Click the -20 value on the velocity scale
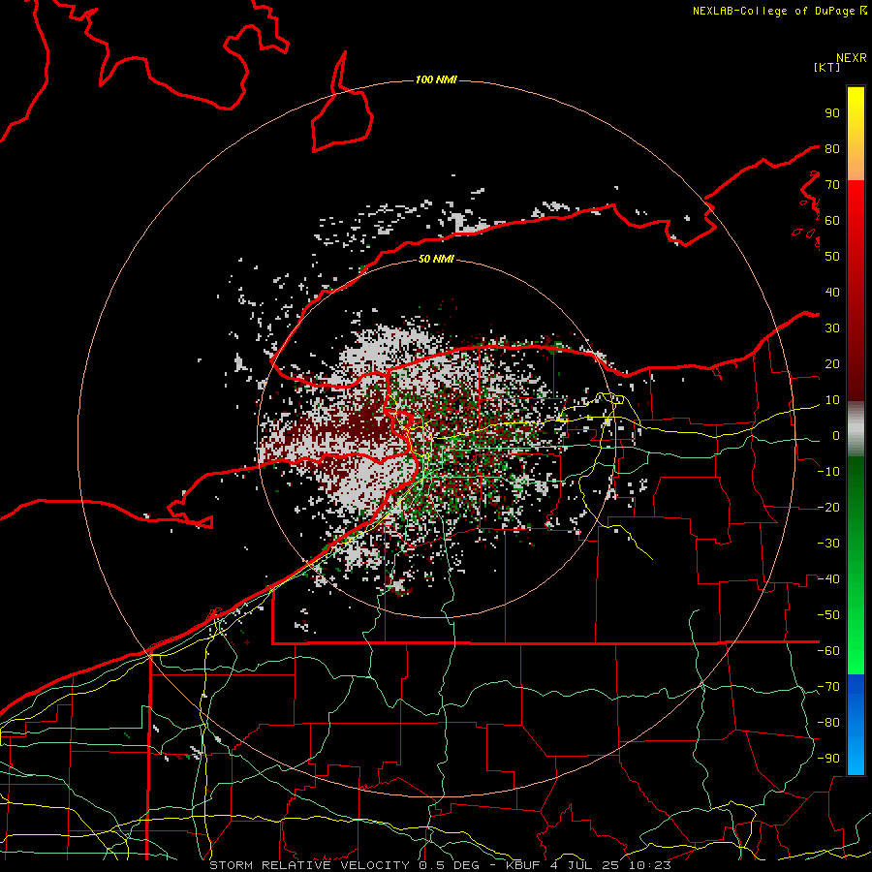The height and width of the screenshot is (872, 872). coord(828,507)
